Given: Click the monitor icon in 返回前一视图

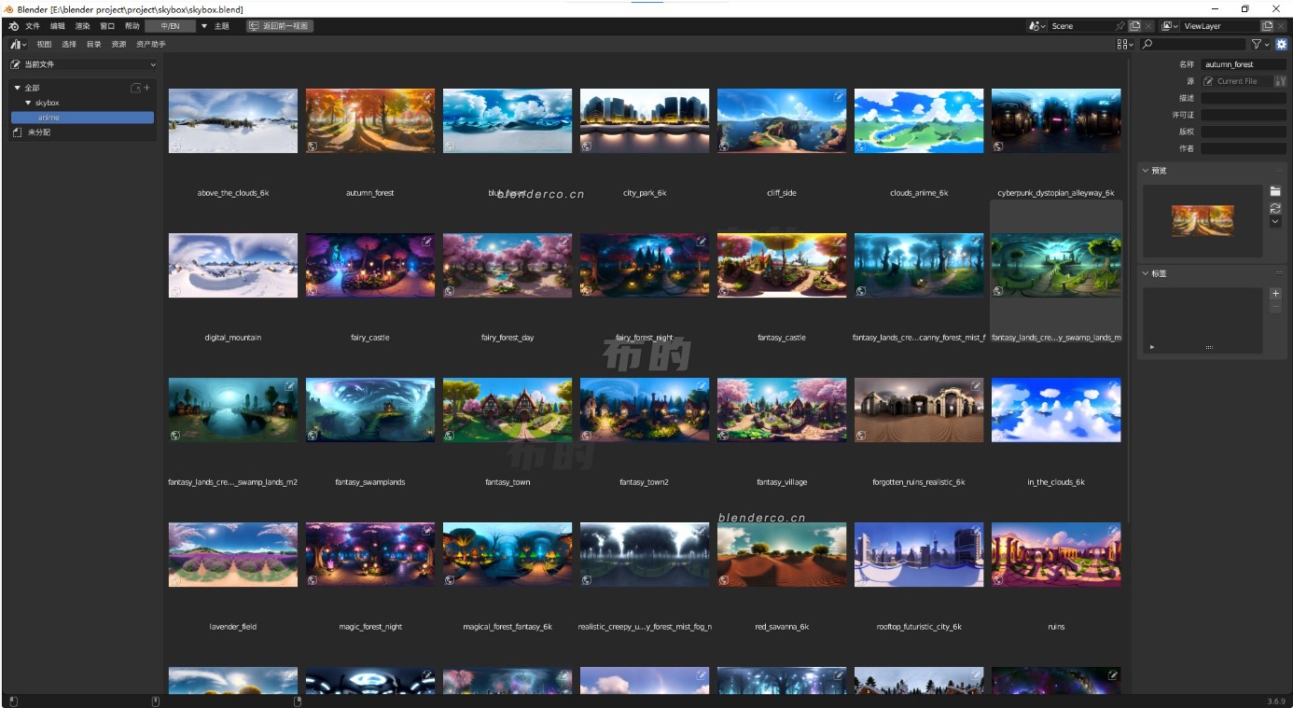Looking at the screenshot, I should tap(256, 26).
